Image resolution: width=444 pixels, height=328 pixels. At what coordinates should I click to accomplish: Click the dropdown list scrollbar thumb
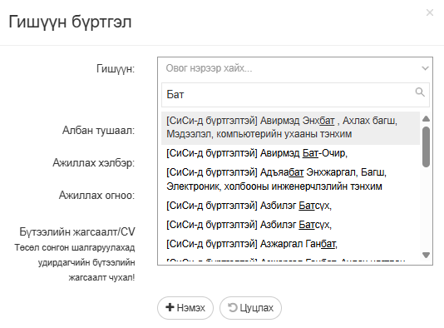point(426,147)
